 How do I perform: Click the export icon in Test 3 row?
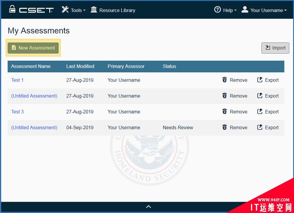coord(260,111)
